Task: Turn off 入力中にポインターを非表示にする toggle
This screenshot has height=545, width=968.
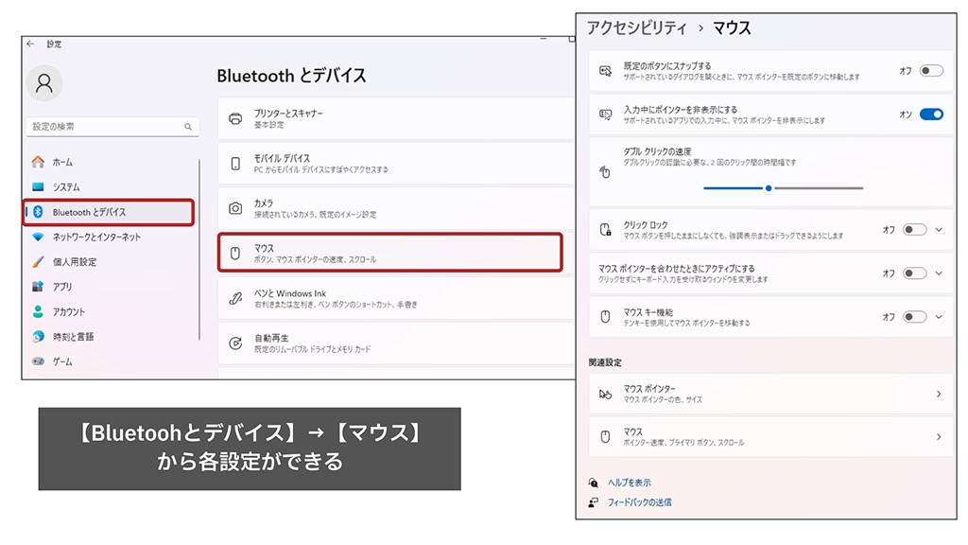Action: pos(930,114)
